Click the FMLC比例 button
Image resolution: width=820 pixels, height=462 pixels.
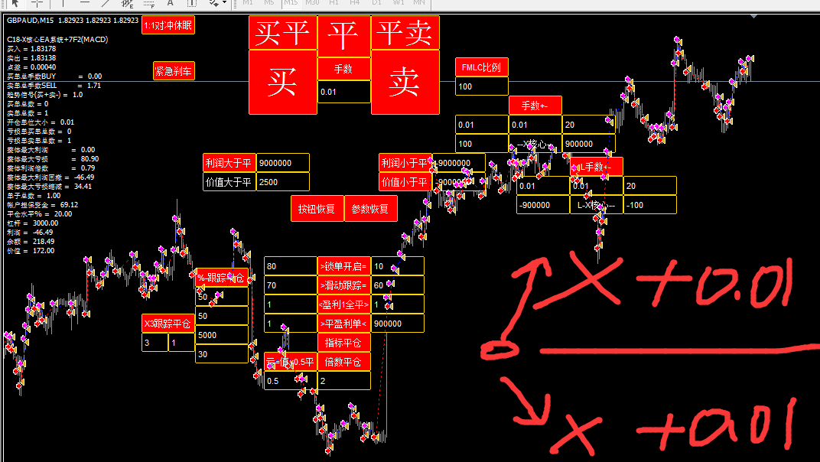click(481, 67)
